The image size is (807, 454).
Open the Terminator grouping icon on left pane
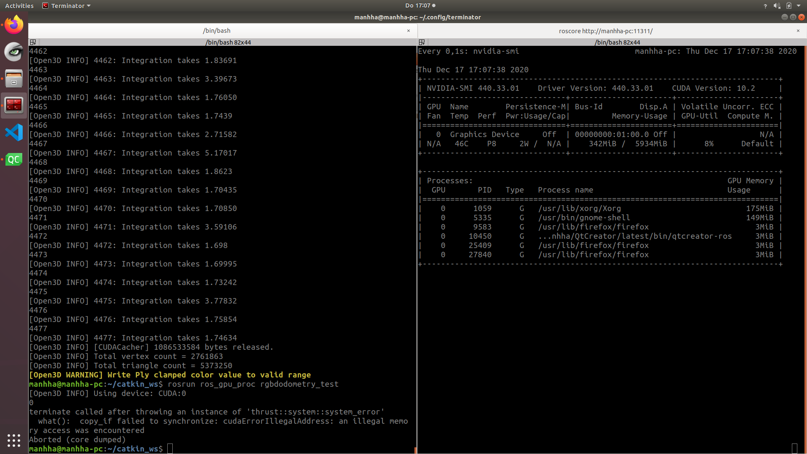pos(33,42)
